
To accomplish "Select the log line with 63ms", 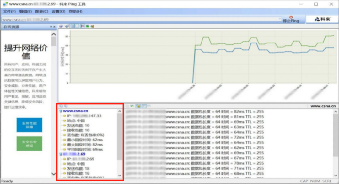I will 195,127.
